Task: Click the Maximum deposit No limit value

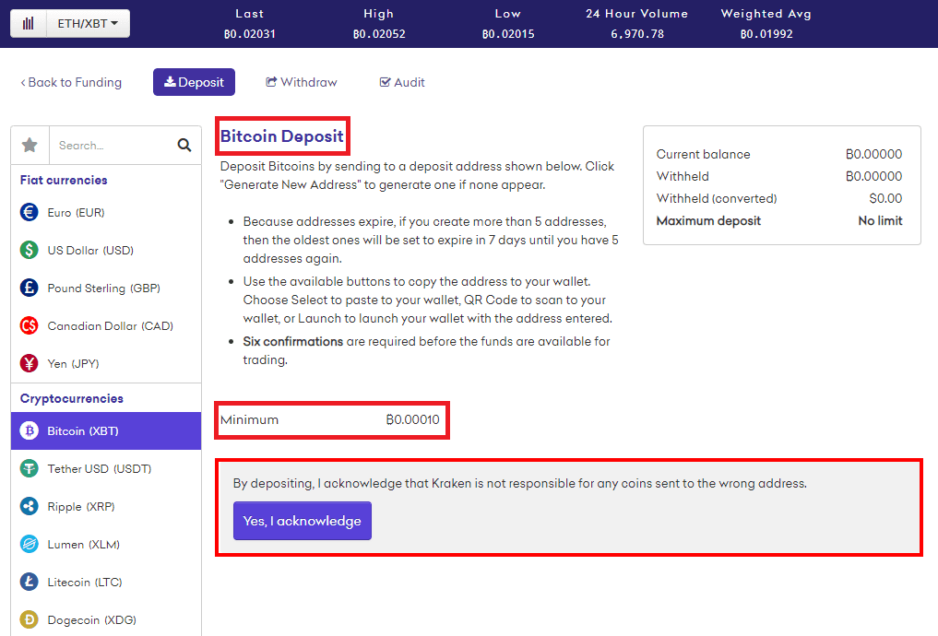Action: (x=880, y=220)
